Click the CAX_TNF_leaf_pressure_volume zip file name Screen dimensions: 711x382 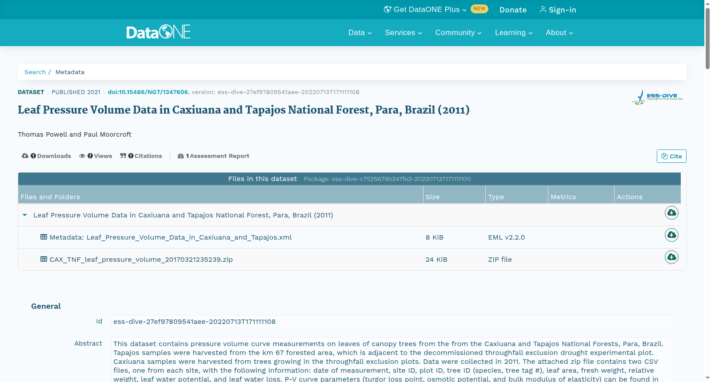pyautogui.click(x=141, y=260)
